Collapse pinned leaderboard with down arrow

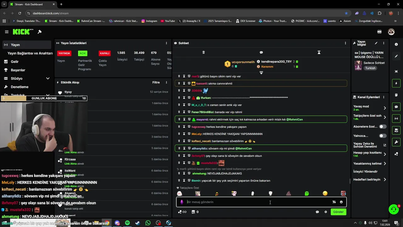[x=261, y=73]
